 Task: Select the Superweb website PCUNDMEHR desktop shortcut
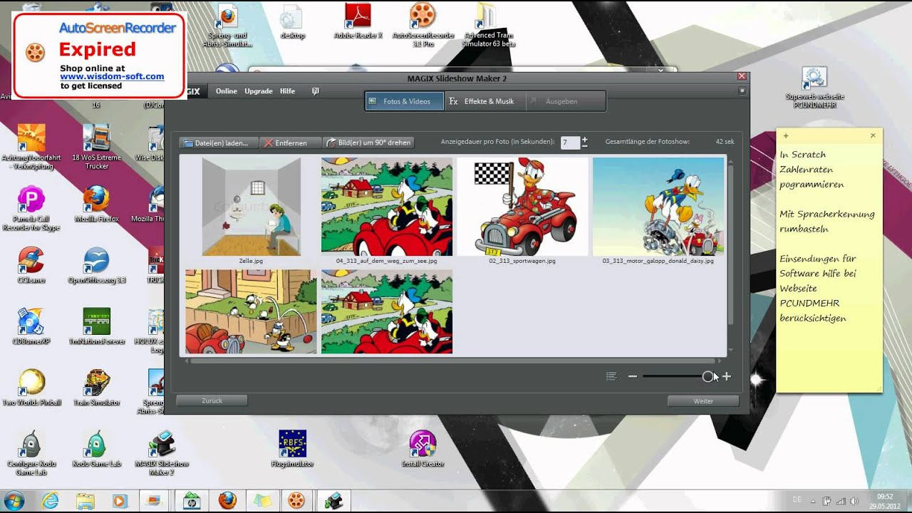point(814,88)
